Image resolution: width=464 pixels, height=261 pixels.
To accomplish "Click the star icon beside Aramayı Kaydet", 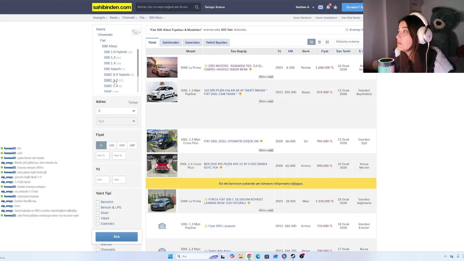I will point(347,30).
